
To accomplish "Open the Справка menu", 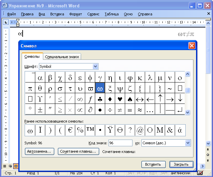I will tap(145, 14).
